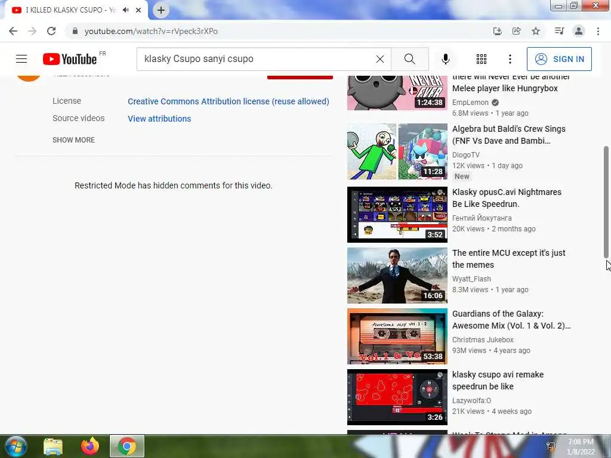Open YouTube settings three-dot menu
This screenshot has width=611, height=458.
(510, 59)
